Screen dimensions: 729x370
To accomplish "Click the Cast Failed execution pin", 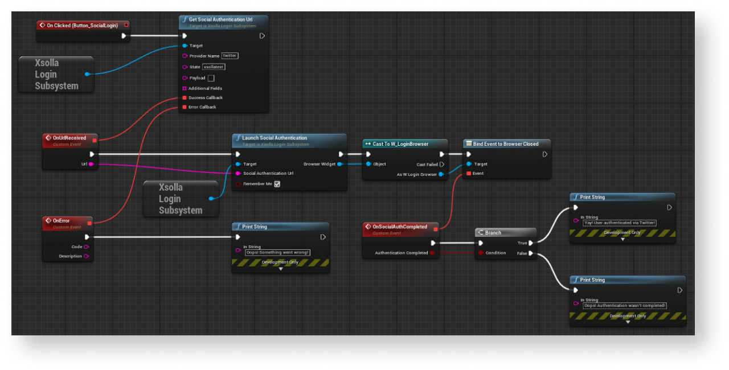I will coord(442,165).
